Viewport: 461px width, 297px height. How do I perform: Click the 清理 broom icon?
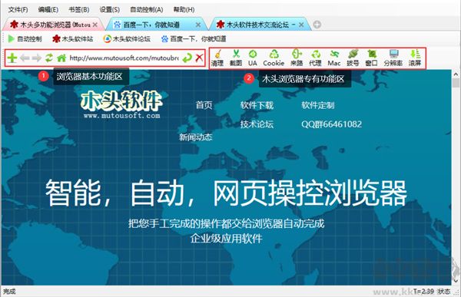coord(217,58)
